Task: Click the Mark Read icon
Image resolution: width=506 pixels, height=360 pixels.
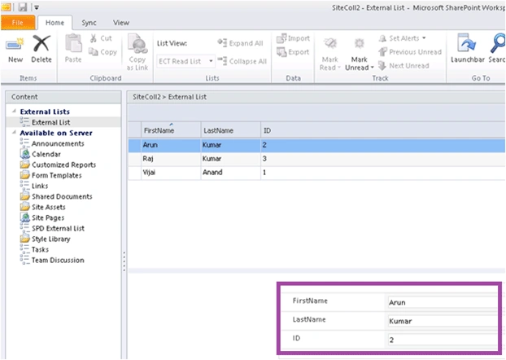Action: 330,44
